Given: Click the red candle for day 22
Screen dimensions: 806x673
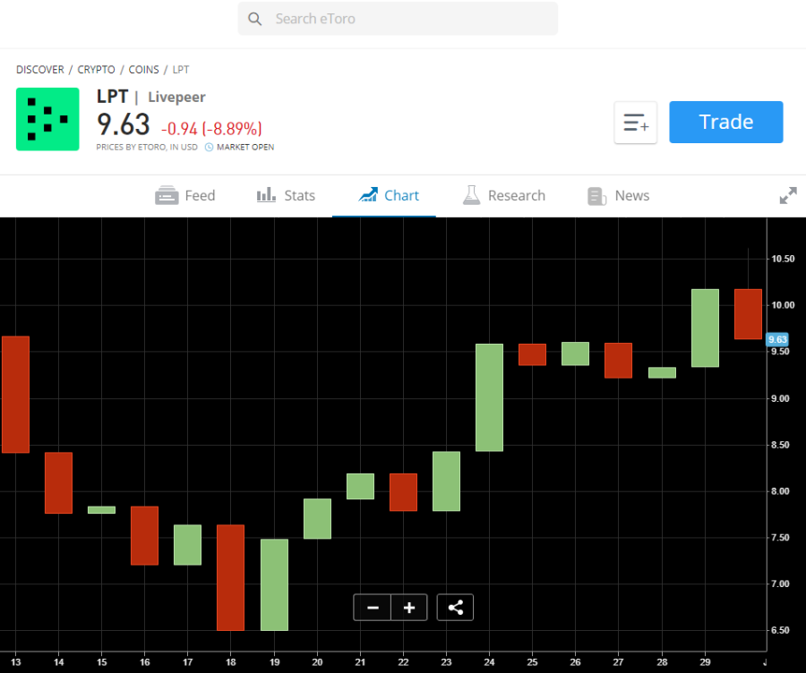Looking at the screenshot, I should pos(404,492).
